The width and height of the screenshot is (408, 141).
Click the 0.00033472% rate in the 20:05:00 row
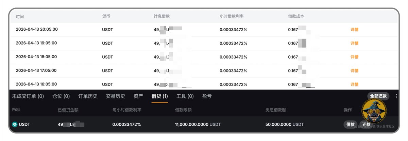(234, 30)
